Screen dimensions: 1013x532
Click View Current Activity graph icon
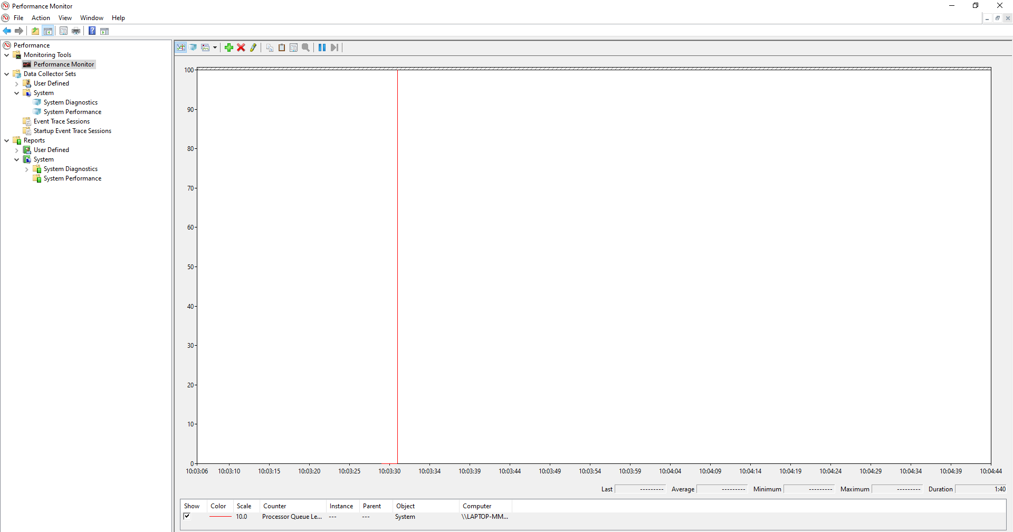[x=181, y=47]
